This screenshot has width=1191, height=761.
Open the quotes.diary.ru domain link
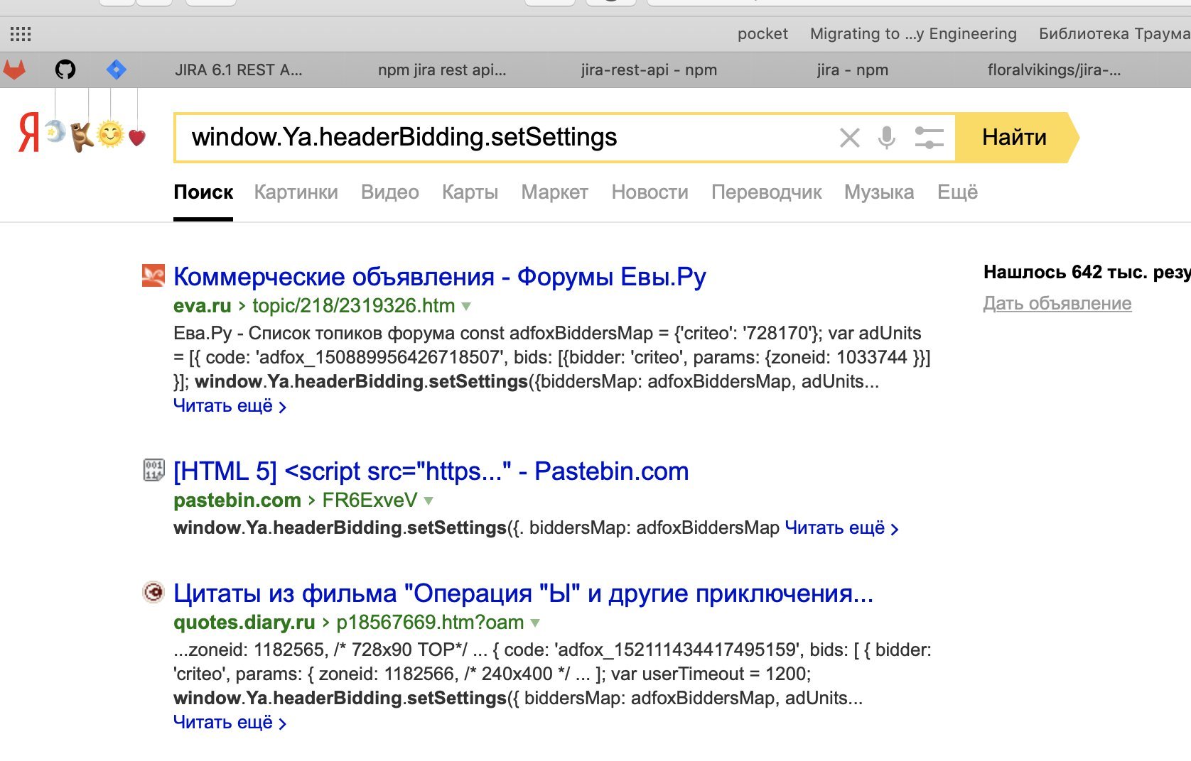pos(244,623)
